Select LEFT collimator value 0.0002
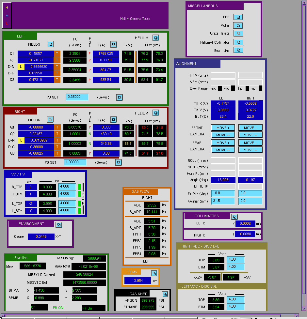 (245, 223)
